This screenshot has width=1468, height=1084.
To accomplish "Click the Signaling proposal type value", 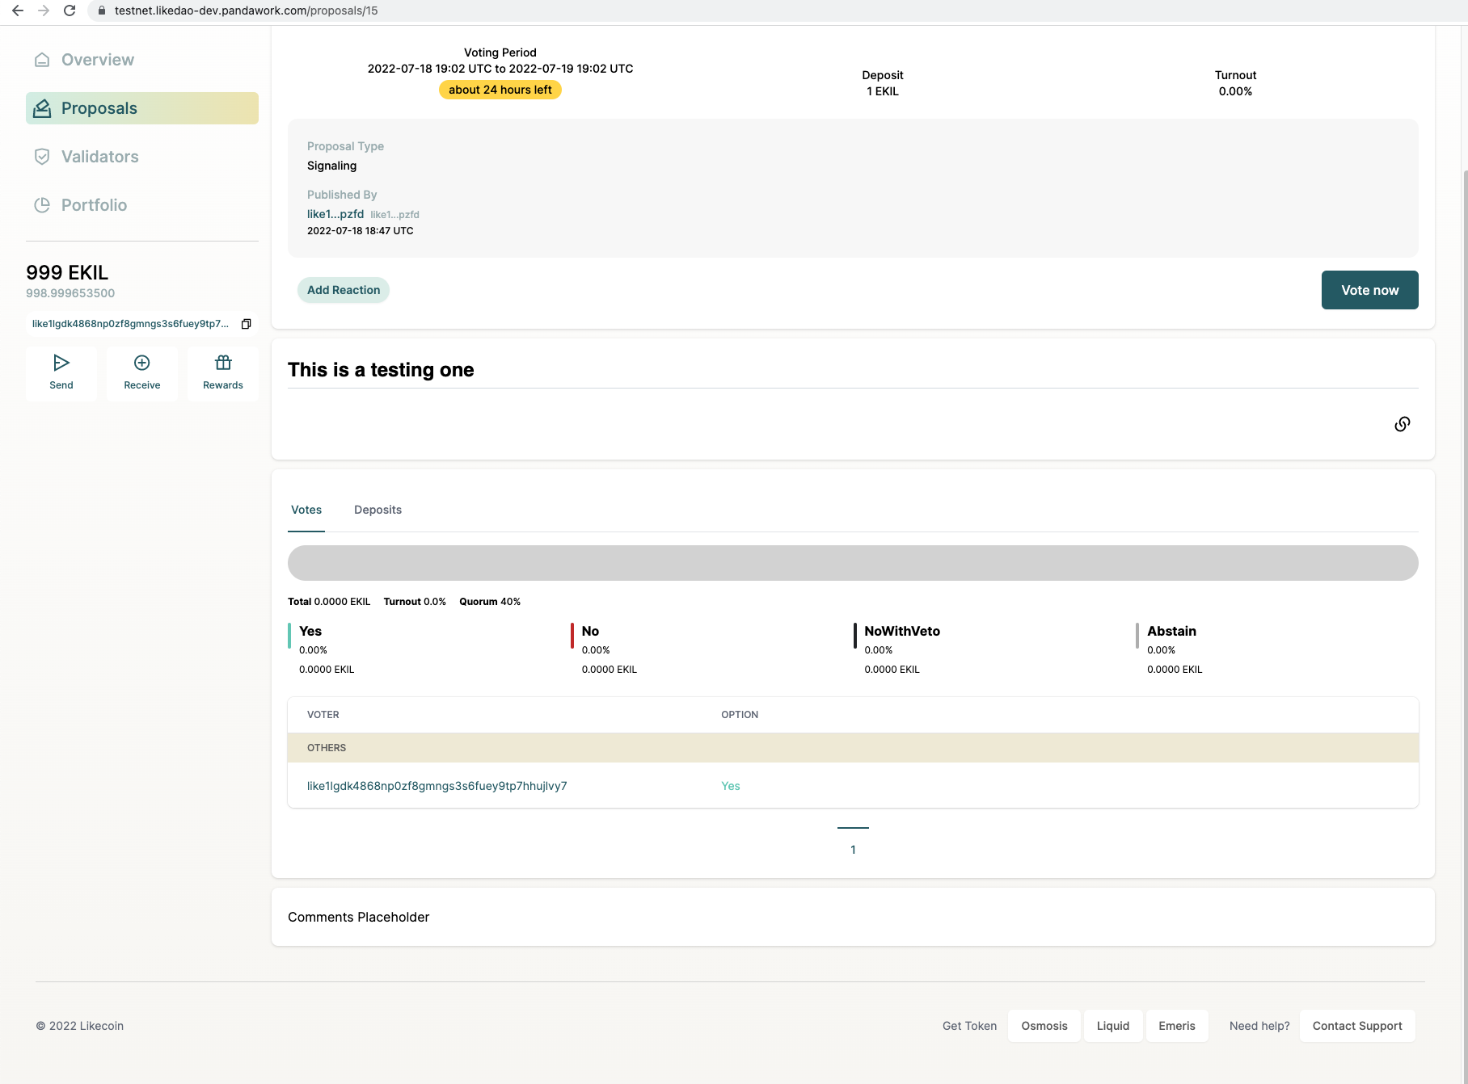I will pyautogui.click(x=331, y=166).
